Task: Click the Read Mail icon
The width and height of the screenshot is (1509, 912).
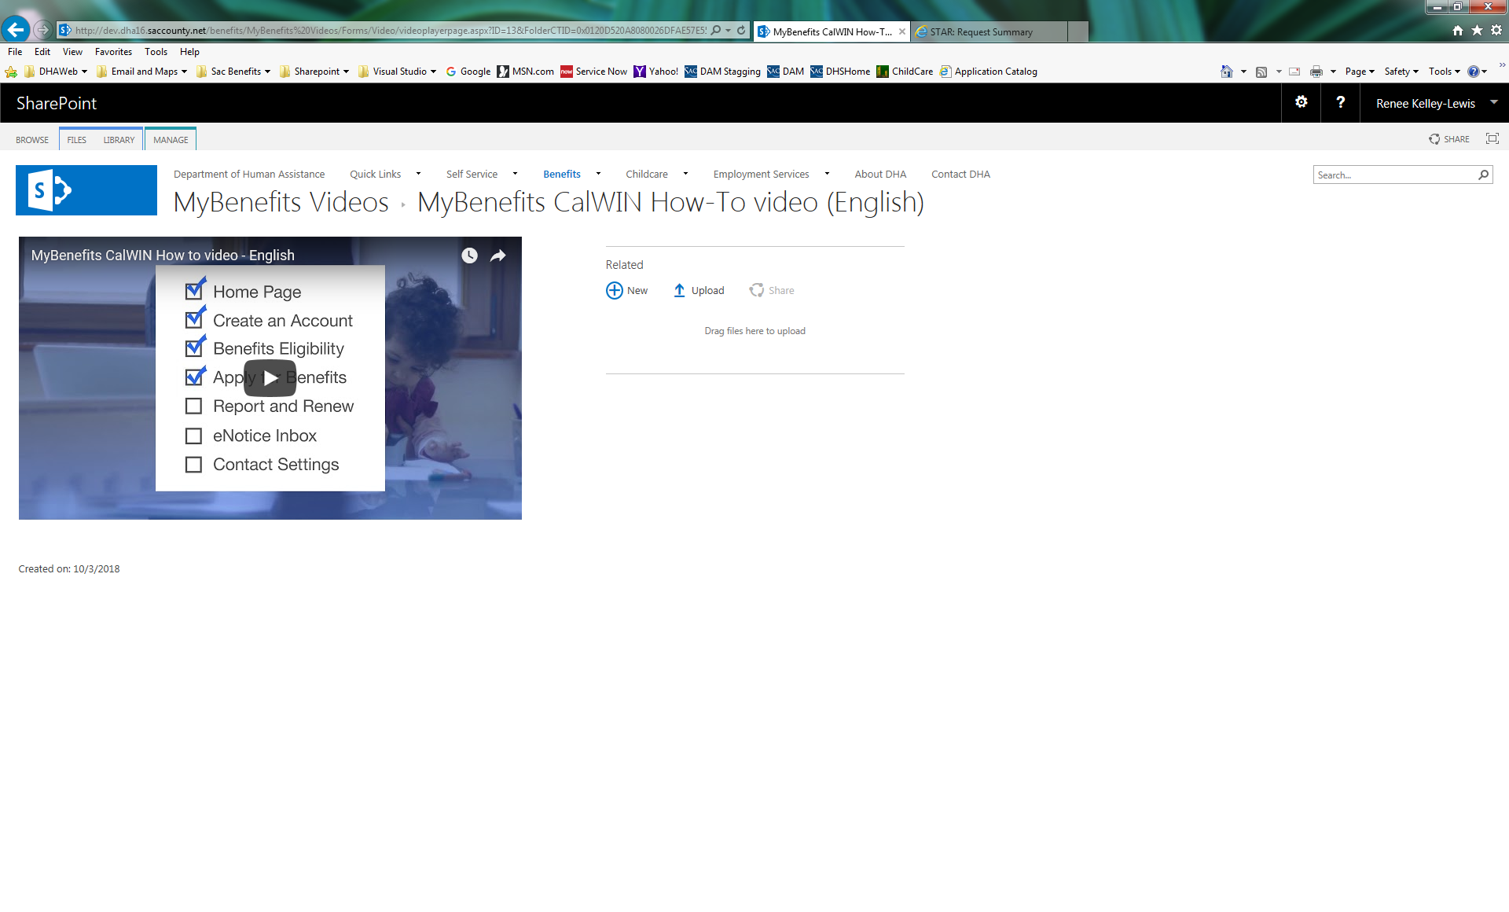Action: (x=1294, y=72)
